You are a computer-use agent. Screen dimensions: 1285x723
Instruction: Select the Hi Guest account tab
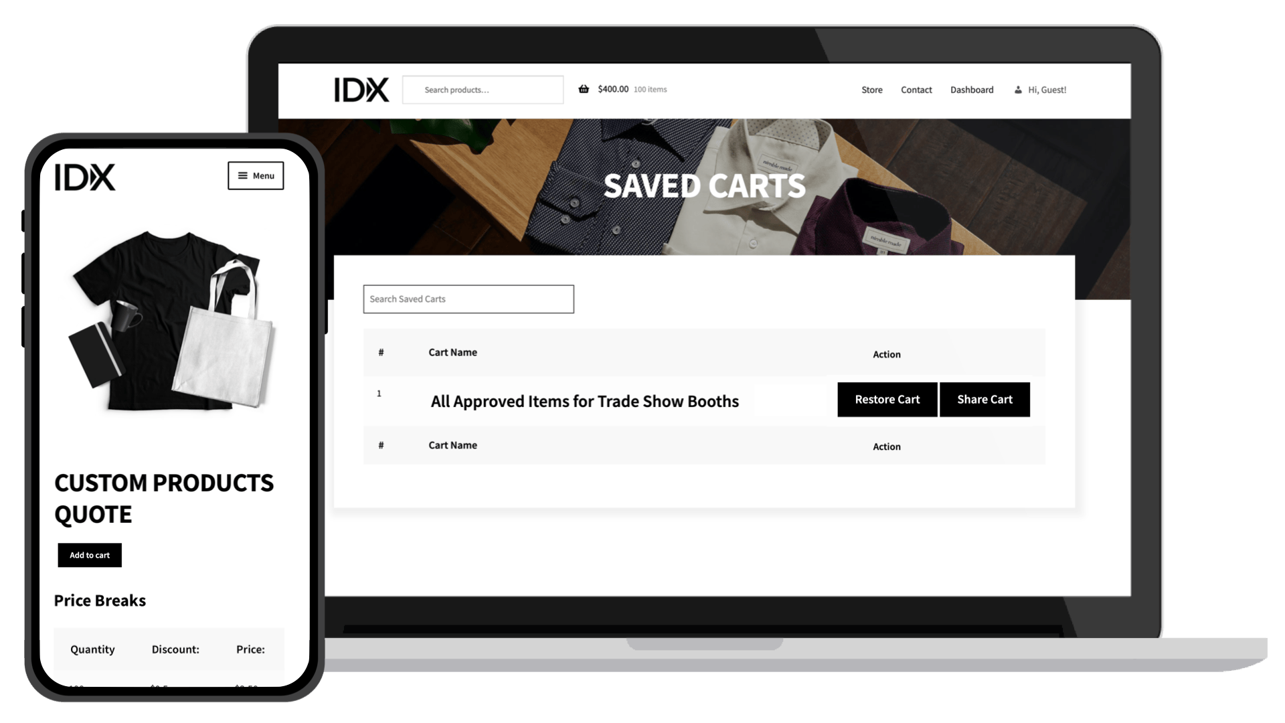(x=1046, y=89)
